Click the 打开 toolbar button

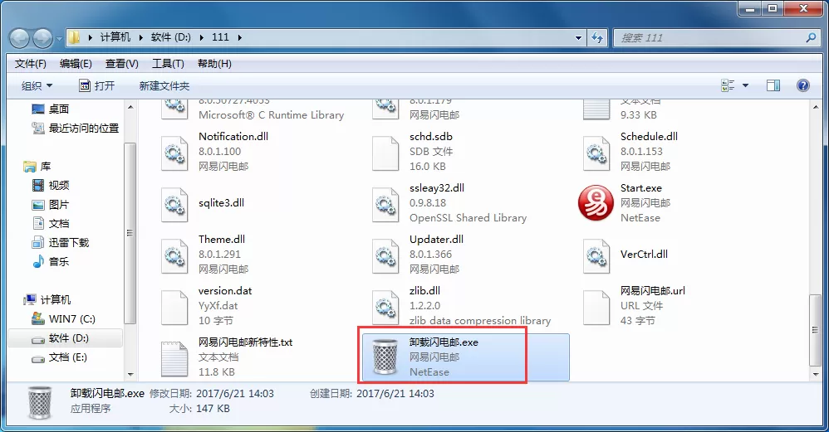96,85
